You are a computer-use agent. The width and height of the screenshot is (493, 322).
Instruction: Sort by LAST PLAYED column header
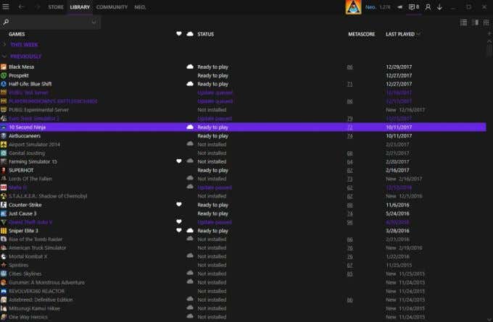click(x=400, y=34)
